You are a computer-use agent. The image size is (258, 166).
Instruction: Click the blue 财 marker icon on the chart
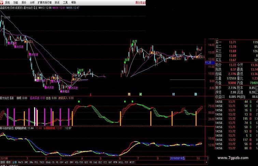pos(174,94)
